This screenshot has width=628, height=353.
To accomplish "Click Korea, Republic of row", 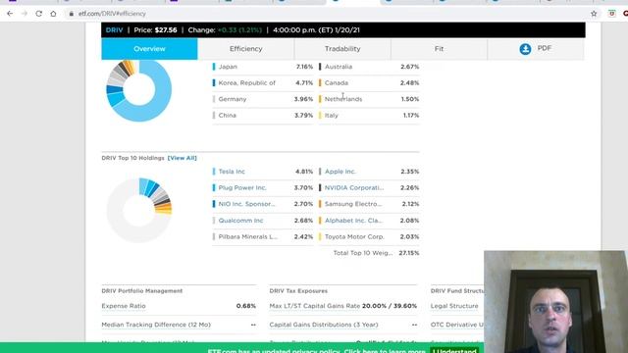I will pos(263,82).
